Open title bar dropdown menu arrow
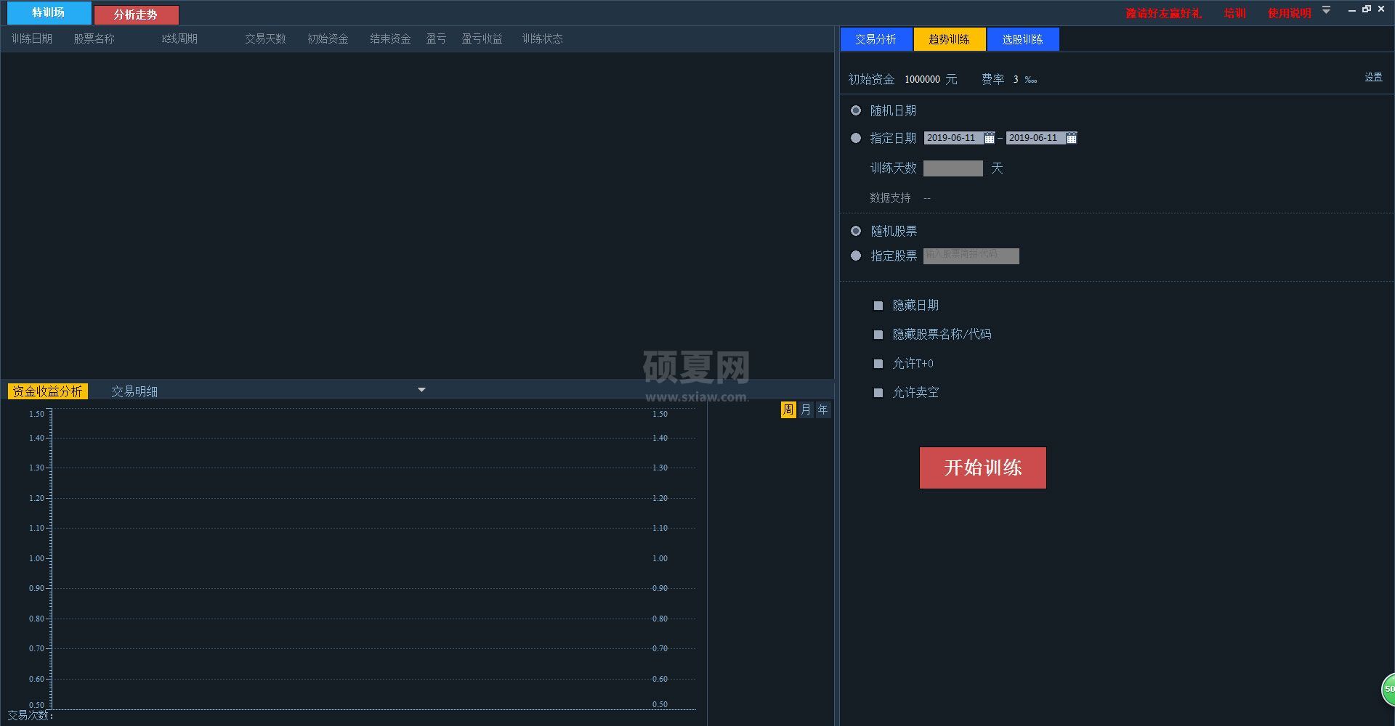The image size is (1395, 726). tap(1326, 10)
